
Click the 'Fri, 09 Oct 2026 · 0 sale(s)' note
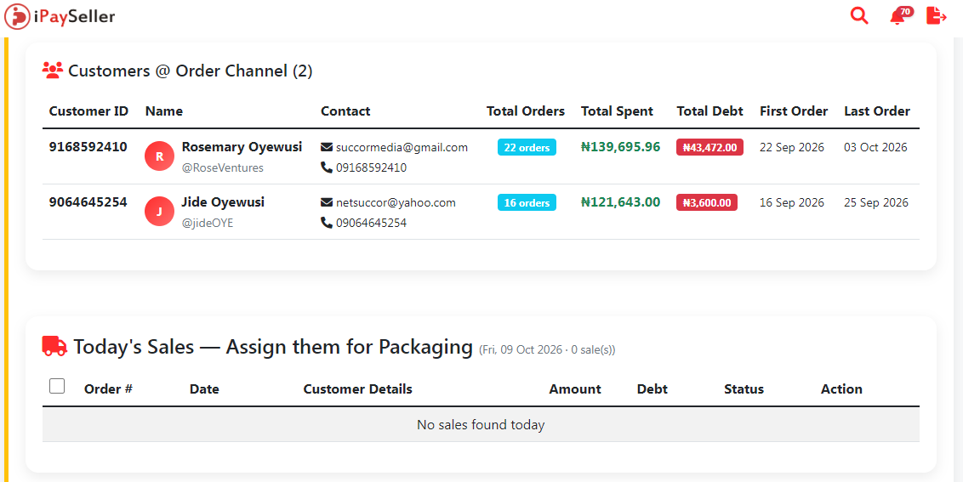click(547, 350)
